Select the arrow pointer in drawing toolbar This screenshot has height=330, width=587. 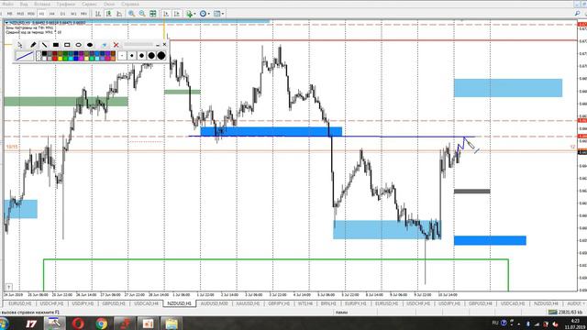pyautogui.click(x=20, y=45)
